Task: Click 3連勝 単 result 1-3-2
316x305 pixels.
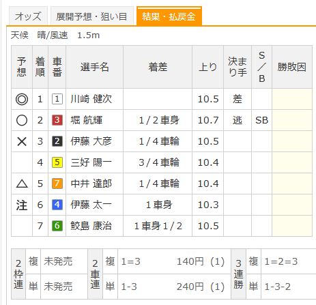Action: pyautogui.click(x=278, y=287)
